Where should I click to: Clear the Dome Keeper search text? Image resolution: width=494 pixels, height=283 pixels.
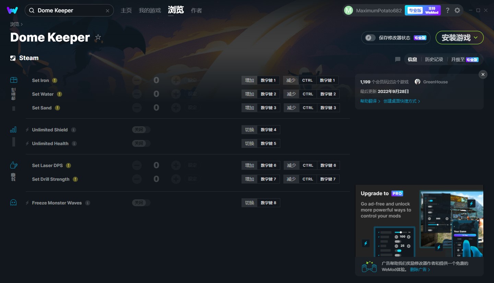(107, 11)
